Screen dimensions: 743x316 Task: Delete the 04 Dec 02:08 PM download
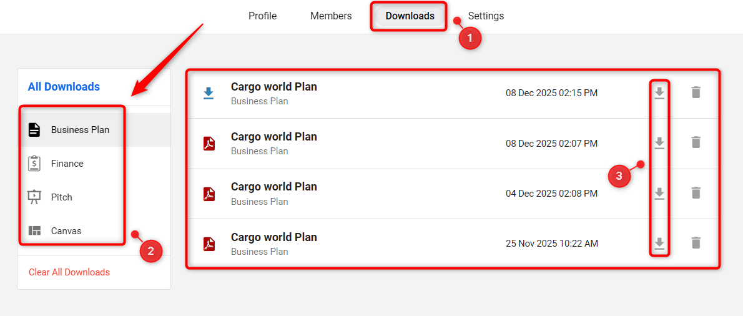[696, 193]
